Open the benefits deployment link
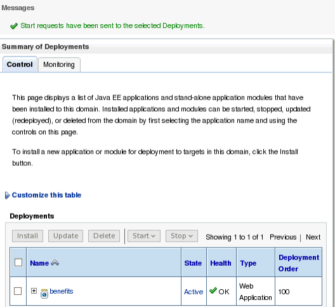The image size is (335, 307). pos(62,291)
